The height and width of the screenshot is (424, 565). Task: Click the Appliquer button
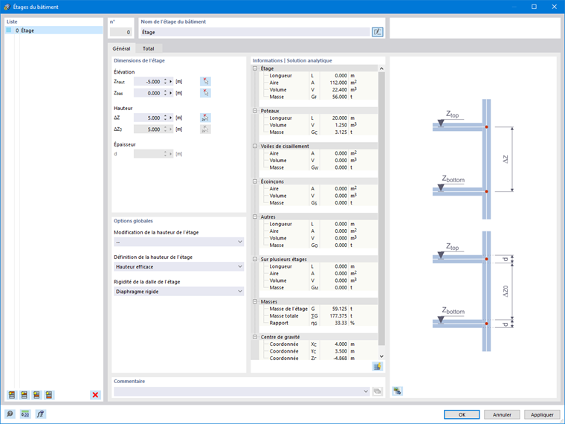click(x=542, y=414)
